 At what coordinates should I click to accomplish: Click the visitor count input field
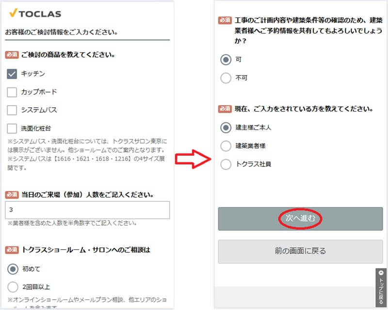point(87,210)
